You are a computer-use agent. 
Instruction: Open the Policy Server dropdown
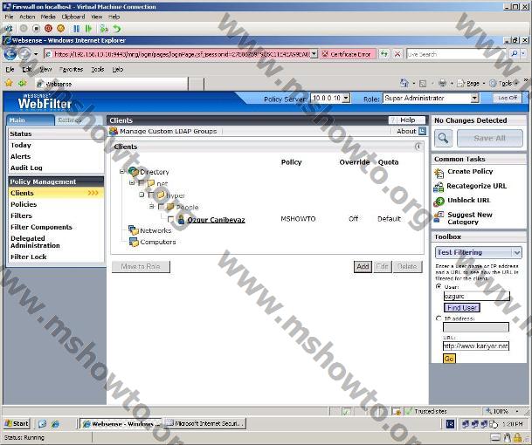[x=346, y=99]
